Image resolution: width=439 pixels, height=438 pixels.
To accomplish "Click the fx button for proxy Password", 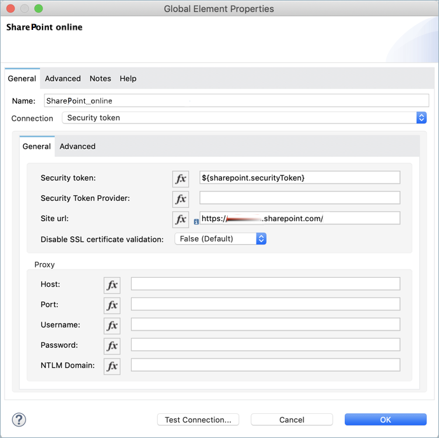I will point(112,346).
